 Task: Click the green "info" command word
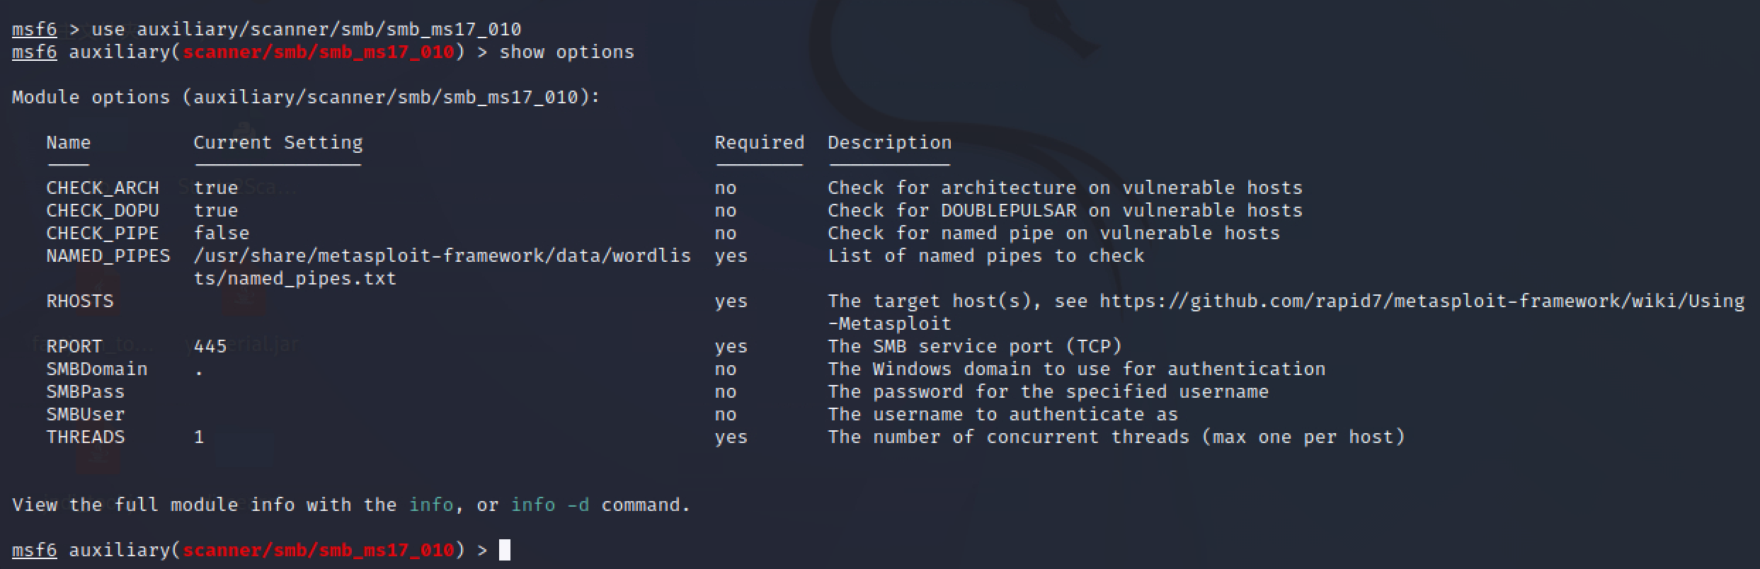430,505
